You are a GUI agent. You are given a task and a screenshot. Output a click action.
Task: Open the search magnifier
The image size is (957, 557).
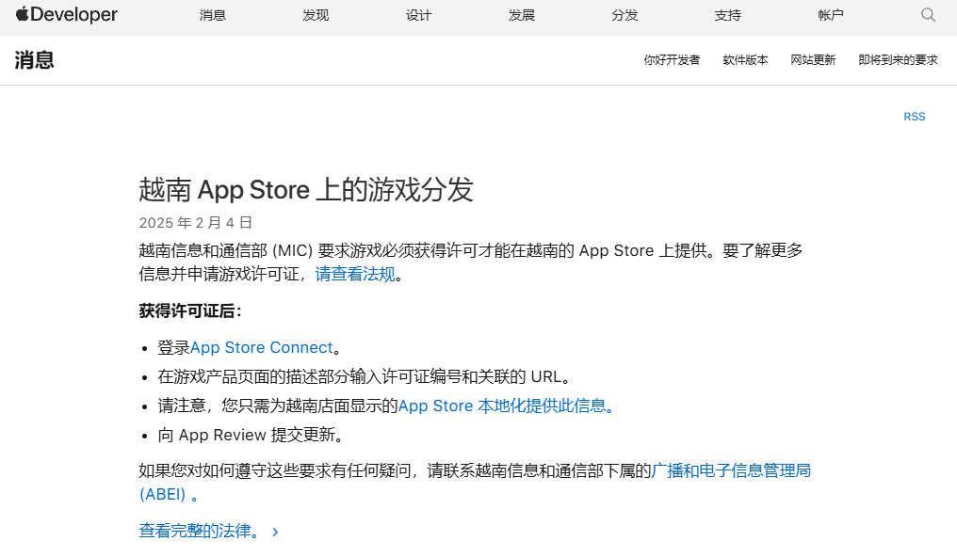click(928, 15)
